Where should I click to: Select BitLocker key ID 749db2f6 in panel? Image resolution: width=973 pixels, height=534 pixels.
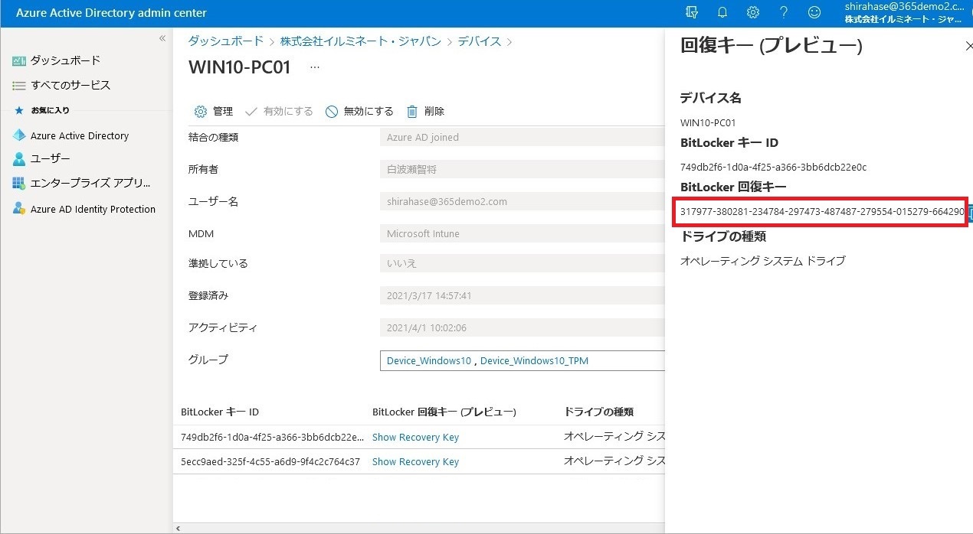coord(773,168)
